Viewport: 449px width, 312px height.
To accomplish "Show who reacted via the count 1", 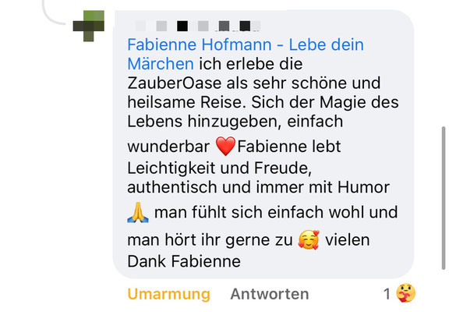I will 387,294.
